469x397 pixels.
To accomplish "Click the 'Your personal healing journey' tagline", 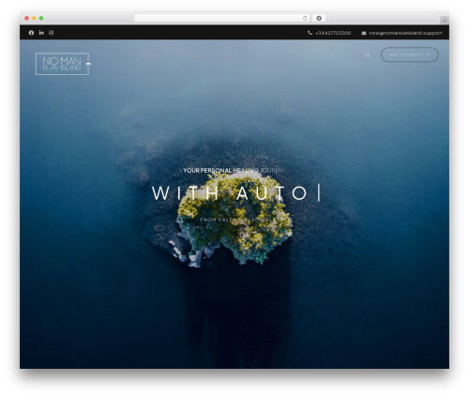I will [233, 171].
